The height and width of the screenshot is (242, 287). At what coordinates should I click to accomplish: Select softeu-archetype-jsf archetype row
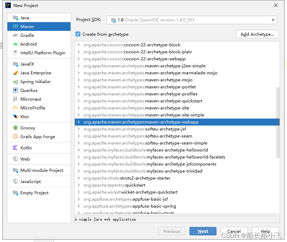pyautogui.click(x=177, y=129)
